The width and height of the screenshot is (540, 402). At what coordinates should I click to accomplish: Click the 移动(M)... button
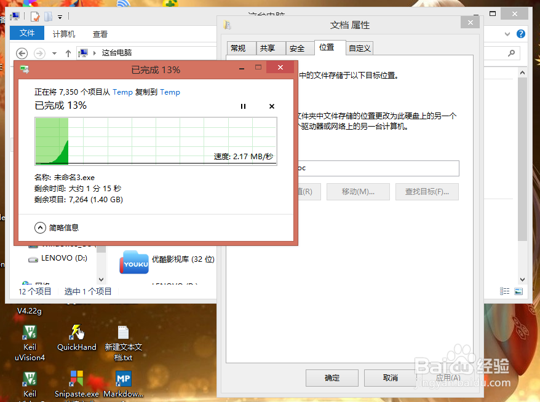pos(358,192)
